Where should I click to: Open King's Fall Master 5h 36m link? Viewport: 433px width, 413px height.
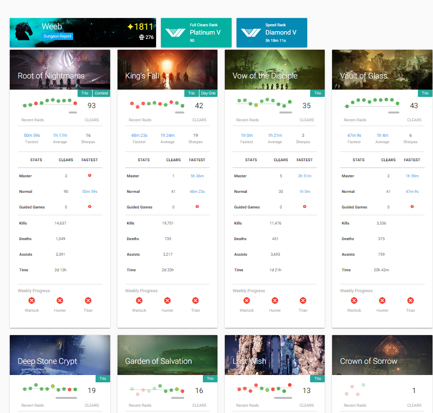click(x=197, y=176)
